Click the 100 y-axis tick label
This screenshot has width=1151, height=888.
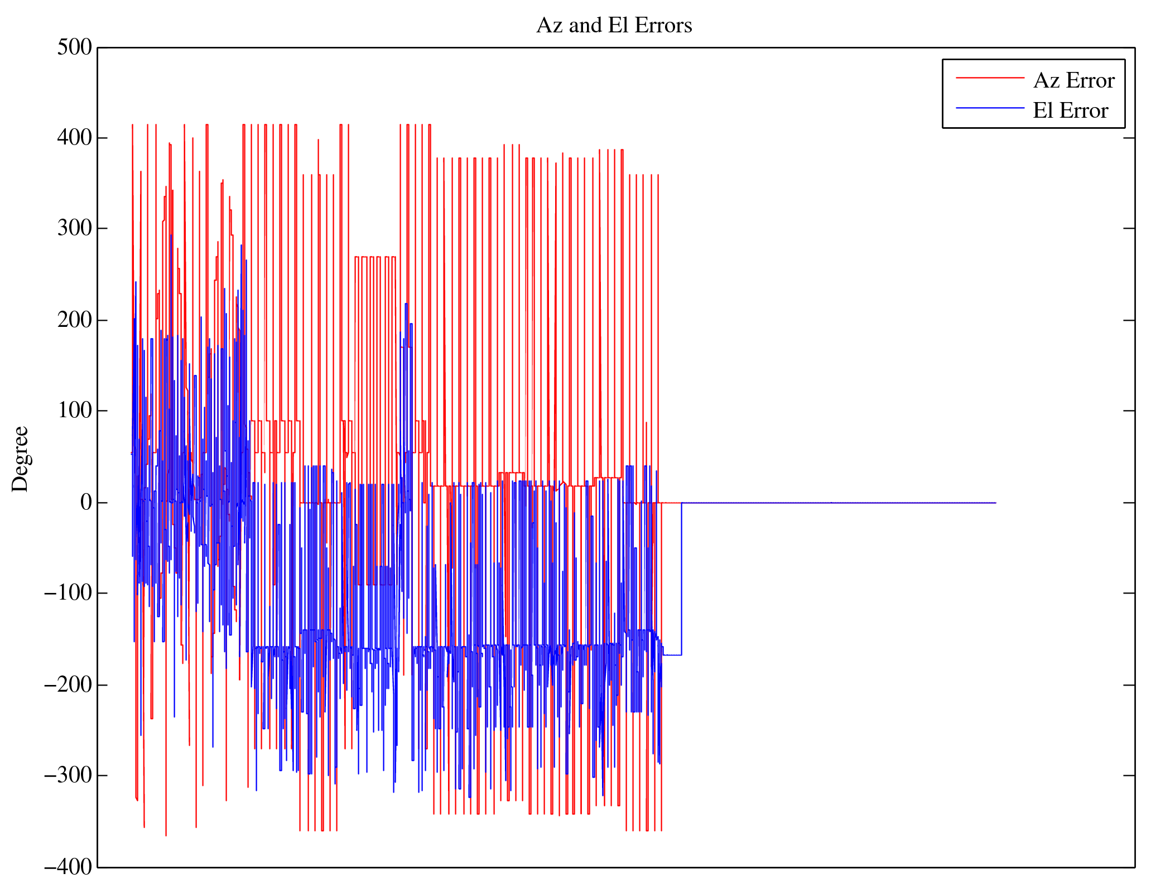coord(74,411)
